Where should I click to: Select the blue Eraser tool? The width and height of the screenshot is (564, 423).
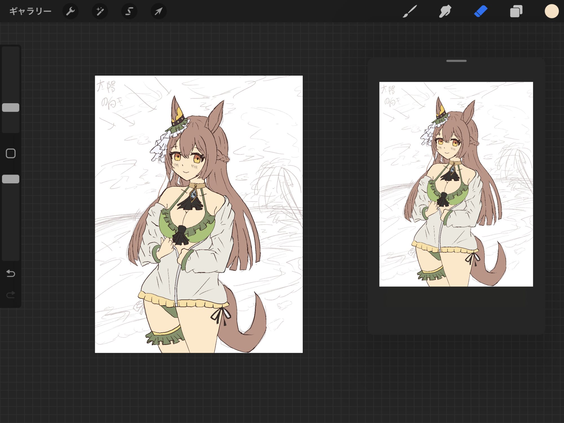pos(481,11)
